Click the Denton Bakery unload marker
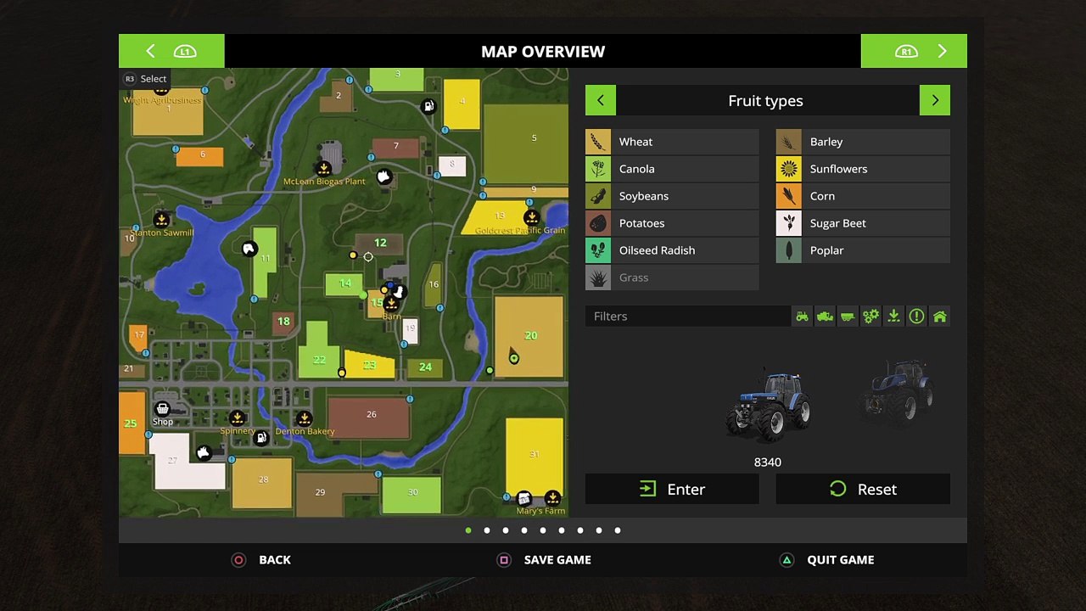The height and width of the screenshot is (611, 1086). [x=304, y=419]
